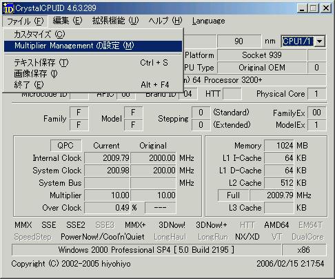Viewport: 335px width, 279px height.
Task: Click the 3DNow!+ feature label
Action: [x=212, y=225]
